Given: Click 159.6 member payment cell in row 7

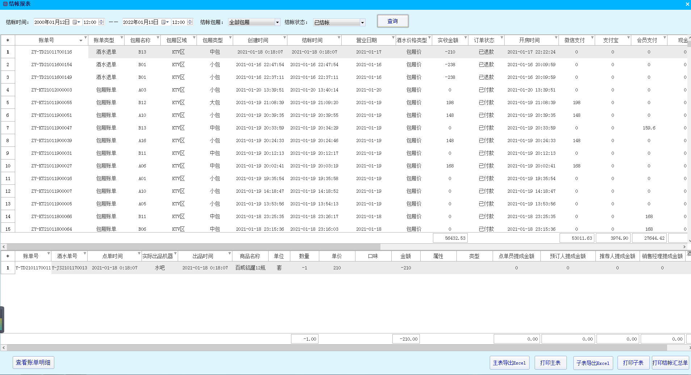Looking at the screenshot, I should coord(649,128).
